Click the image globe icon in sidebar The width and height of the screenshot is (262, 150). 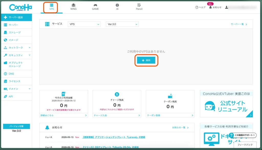[5, 40]
